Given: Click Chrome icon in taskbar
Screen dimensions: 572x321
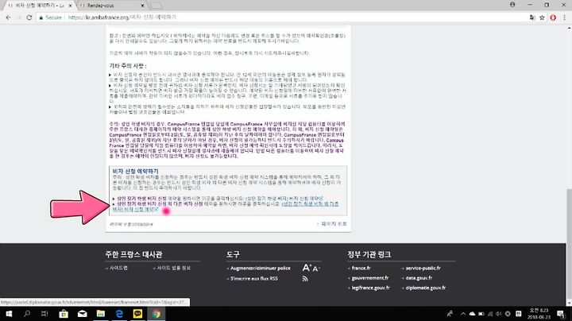Looking at the screenshot, I should [x=157, y=314].
